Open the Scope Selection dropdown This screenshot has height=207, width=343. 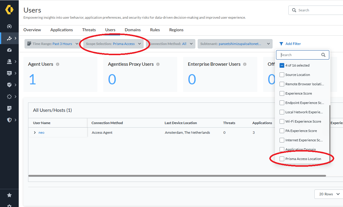[113, 44]
